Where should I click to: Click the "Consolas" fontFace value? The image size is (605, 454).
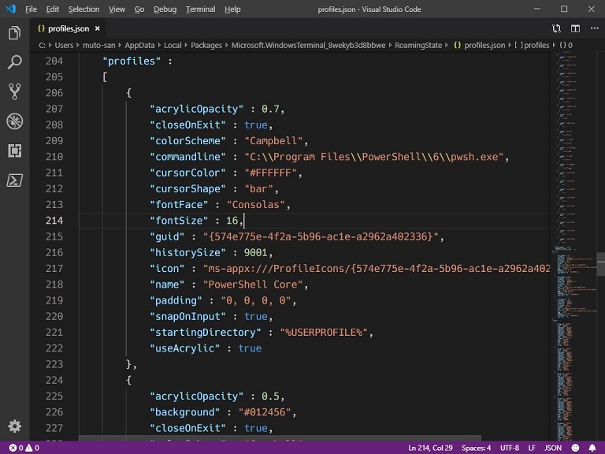[x=255, y=205]
